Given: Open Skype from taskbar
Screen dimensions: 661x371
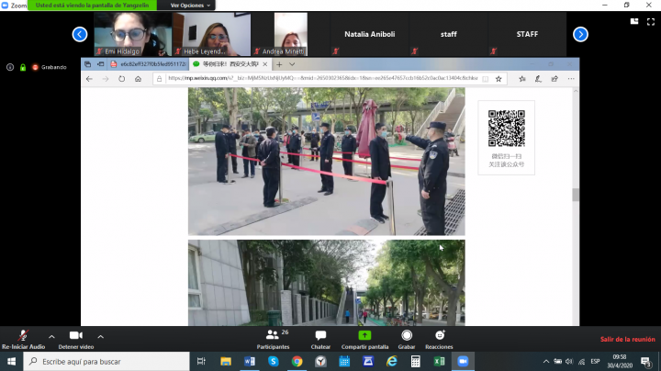Looking at the screenshot, I should [x=274, y=361].
